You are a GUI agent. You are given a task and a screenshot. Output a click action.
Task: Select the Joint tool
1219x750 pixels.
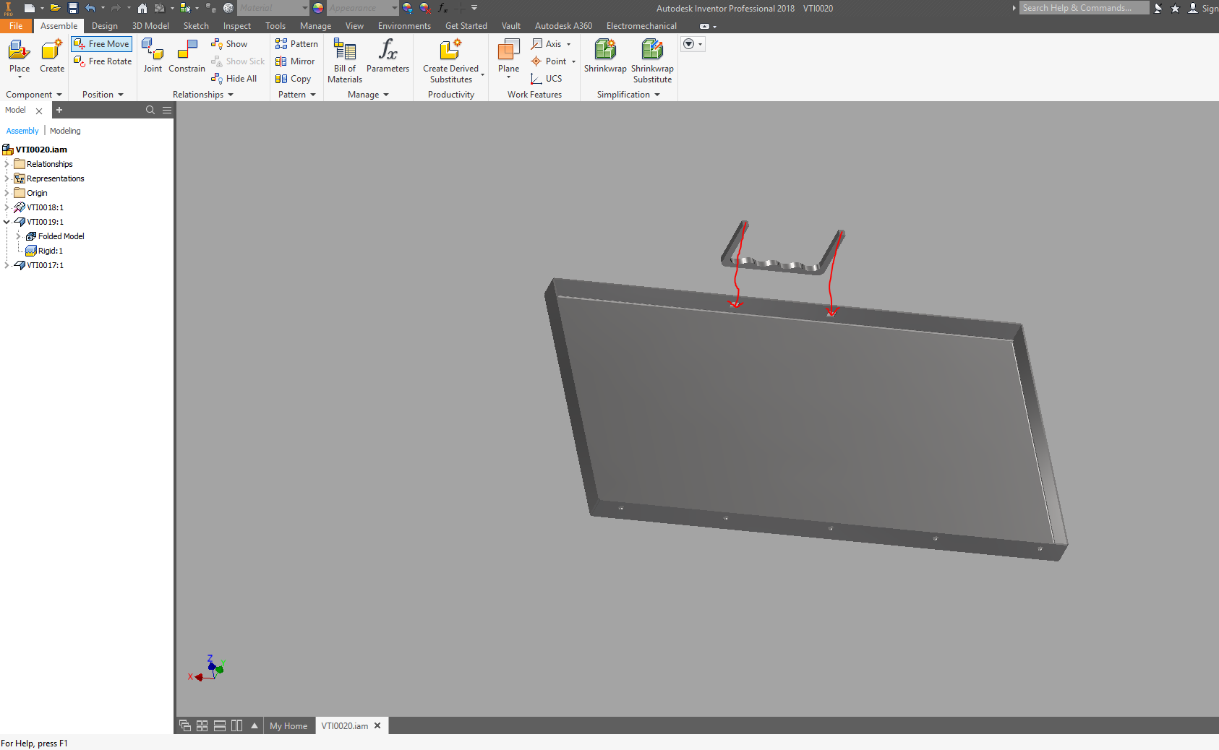153,58
